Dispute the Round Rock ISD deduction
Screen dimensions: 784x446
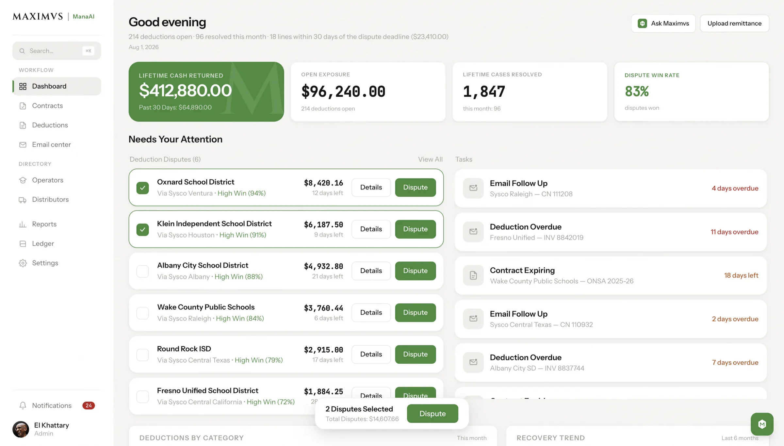point(415,355)
